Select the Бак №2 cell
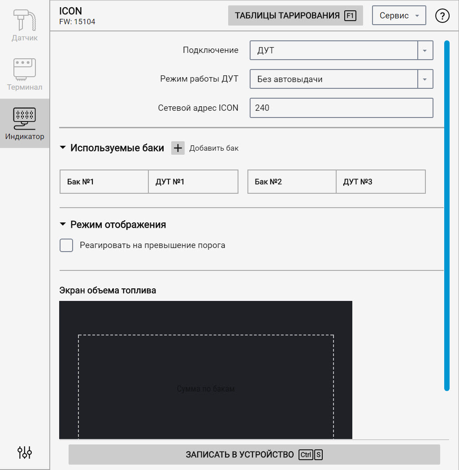The image size is (459, 470). click(x=292, y=182)
